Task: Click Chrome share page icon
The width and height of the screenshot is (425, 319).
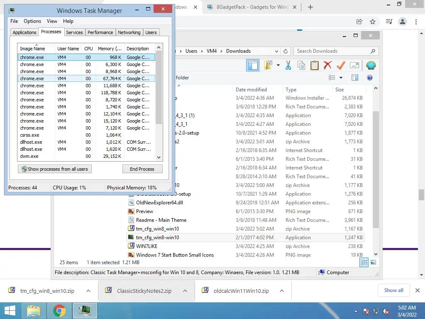Action: tap(359, 22)
